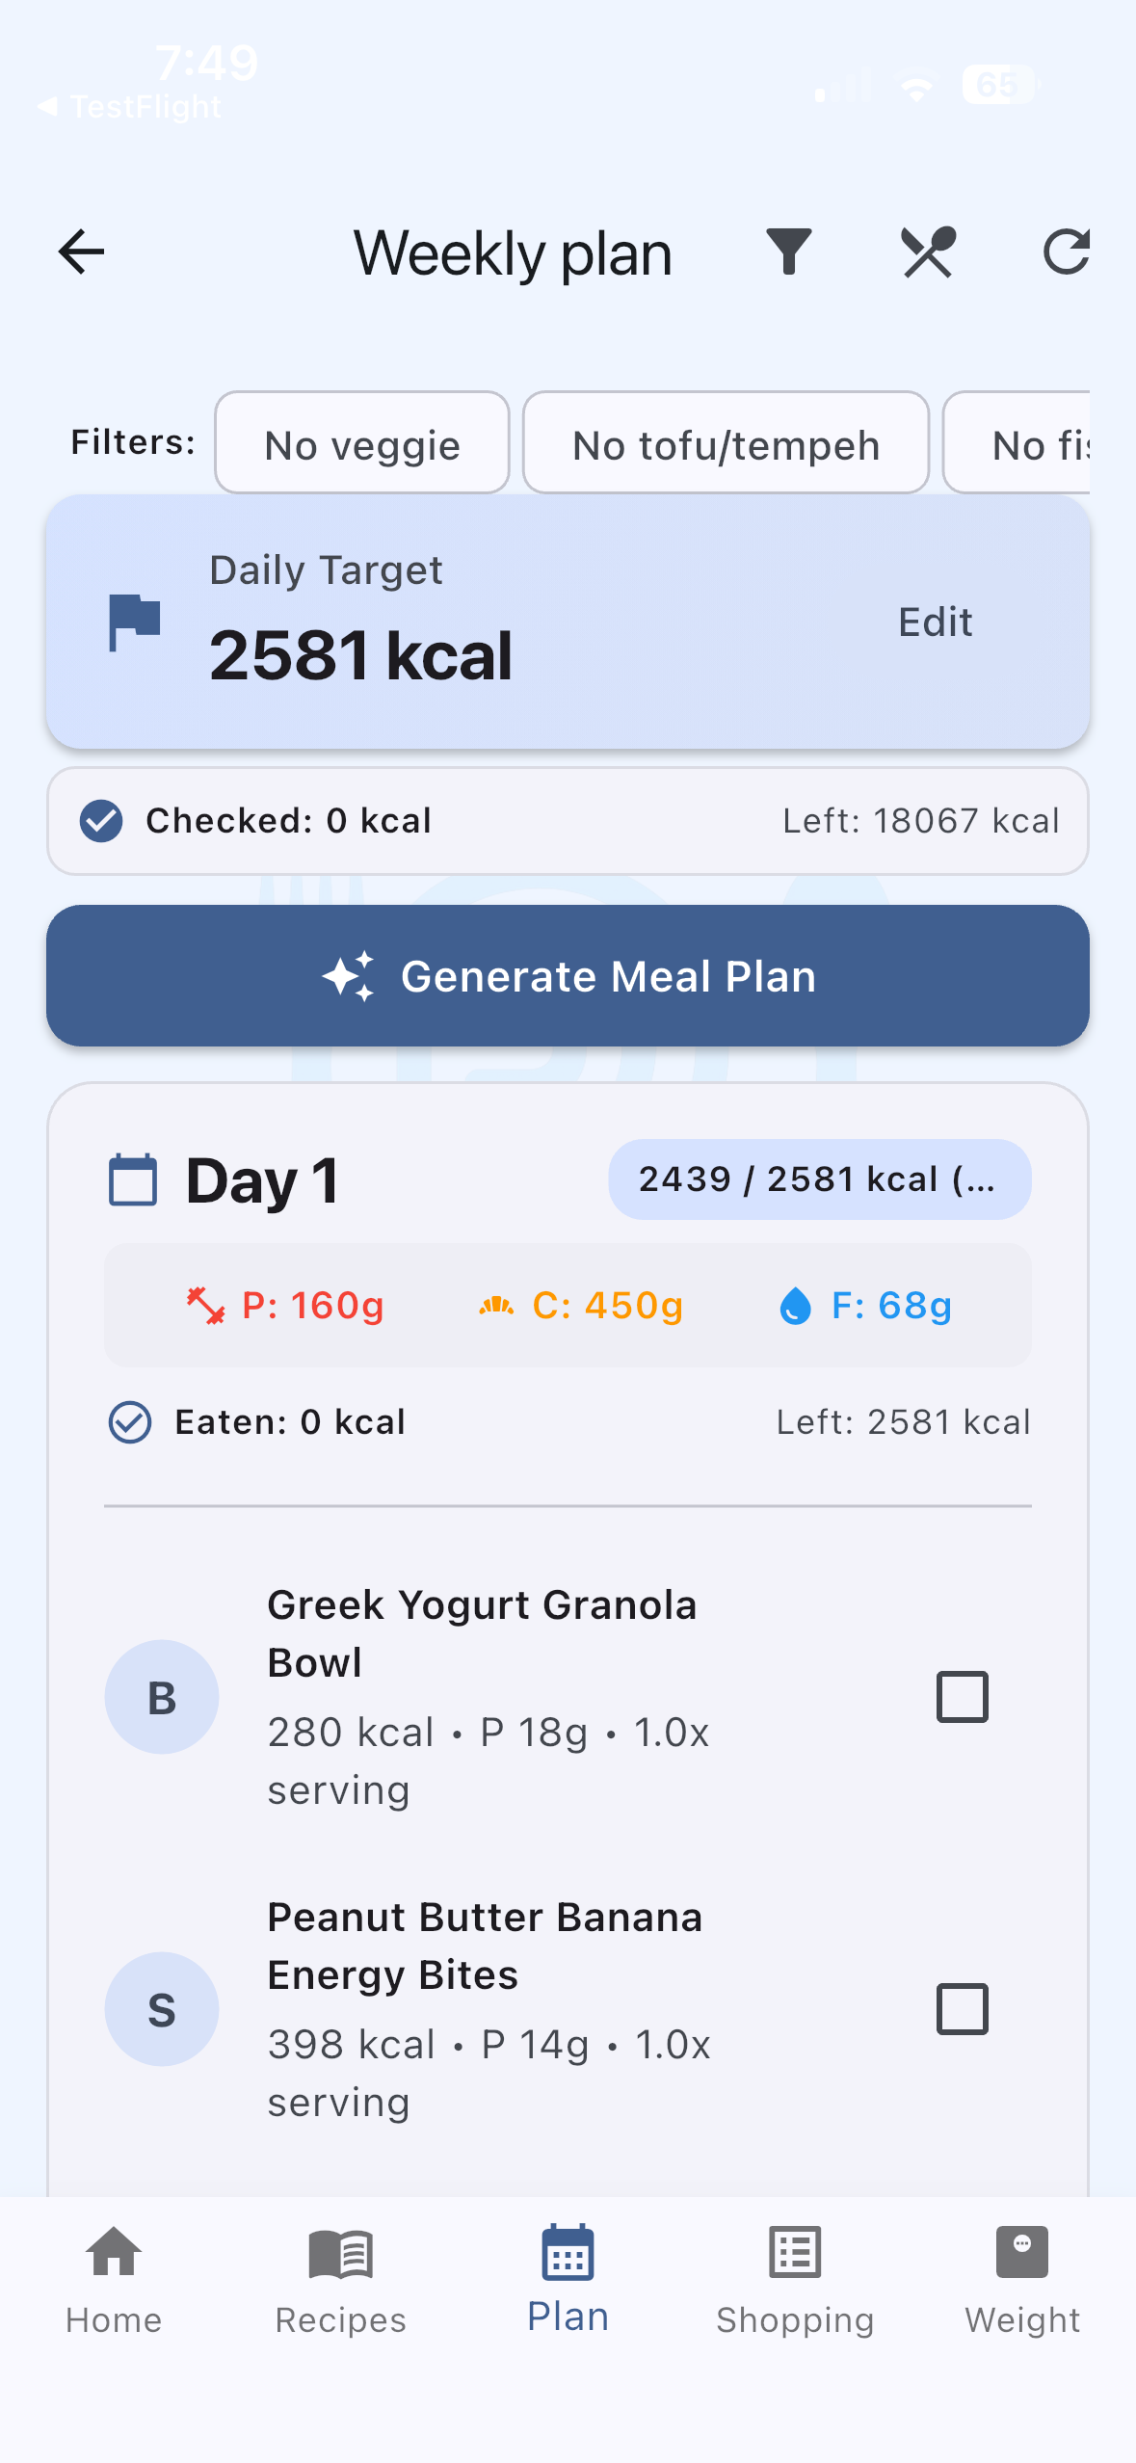Tap the Eaten checkmark circle icon

point(130,1422)
